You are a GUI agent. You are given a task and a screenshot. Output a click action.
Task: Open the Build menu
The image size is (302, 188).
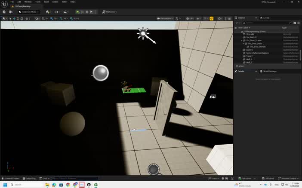46,2
